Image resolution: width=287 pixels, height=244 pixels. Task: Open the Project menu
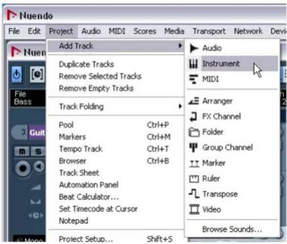61,31
